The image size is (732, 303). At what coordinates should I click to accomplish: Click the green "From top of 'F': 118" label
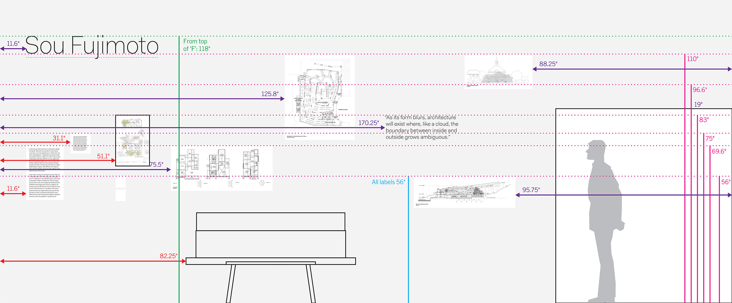(196, 45)
